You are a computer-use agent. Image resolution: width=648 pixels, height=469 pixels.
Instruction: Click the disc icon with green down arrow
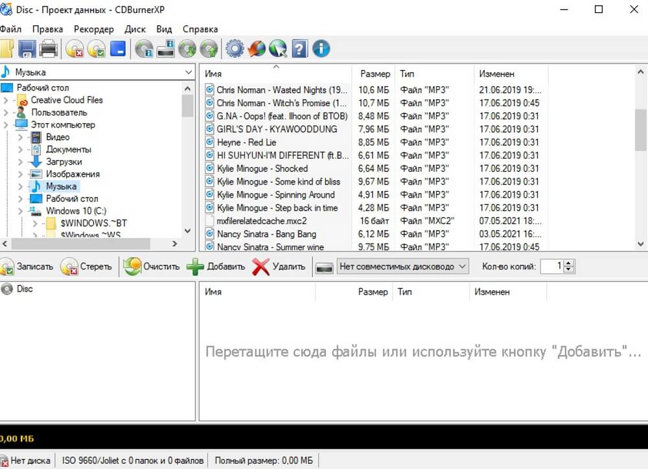click(x=187, y=49)
